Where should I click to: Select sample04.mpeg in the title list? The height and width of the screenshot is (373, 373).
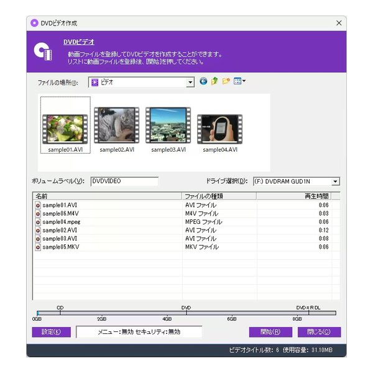62,222
